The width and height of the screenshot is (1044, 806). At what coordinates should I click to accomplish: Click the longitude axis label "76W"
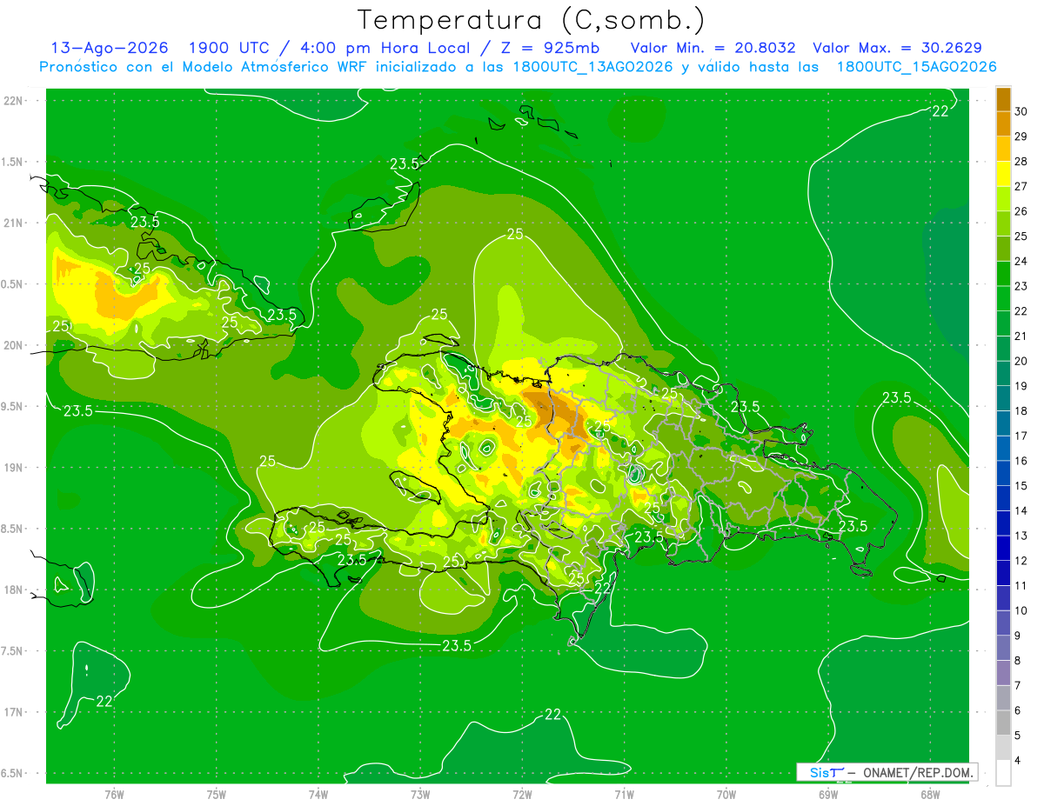[114, 795]
